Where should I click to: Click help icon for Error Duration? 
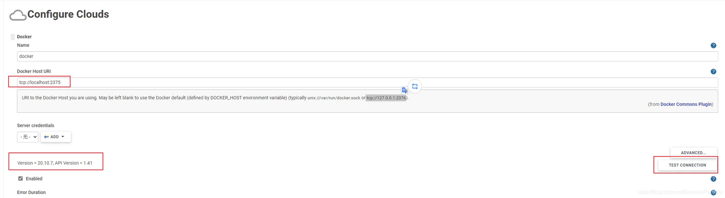click(x=713, y=193)
